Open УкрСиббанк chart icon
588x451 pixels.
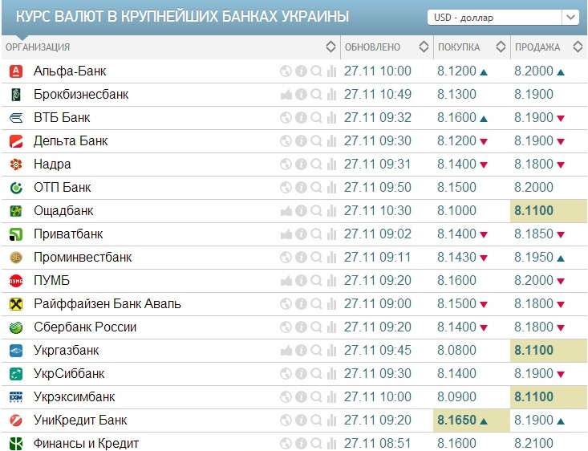[x=331, y=373]
